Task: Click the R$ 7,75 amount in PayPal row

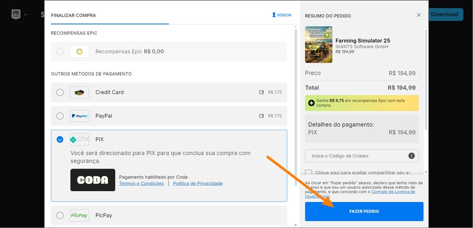Action: click(275, 116)
